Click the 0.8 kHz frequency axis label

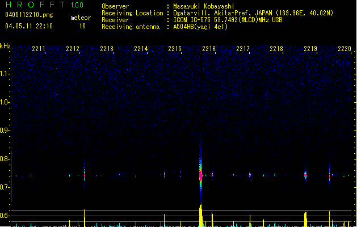(5, 159)
